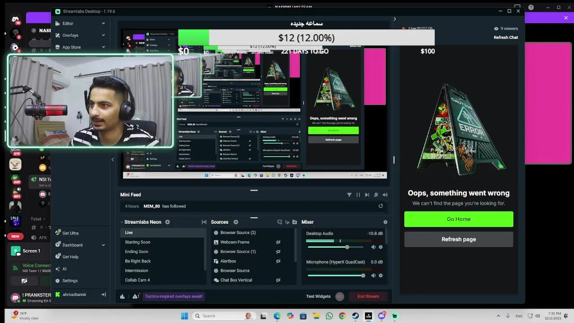
Task: Open the notifications warning icon
Action: pyautogui.click(x=135, y=296)
